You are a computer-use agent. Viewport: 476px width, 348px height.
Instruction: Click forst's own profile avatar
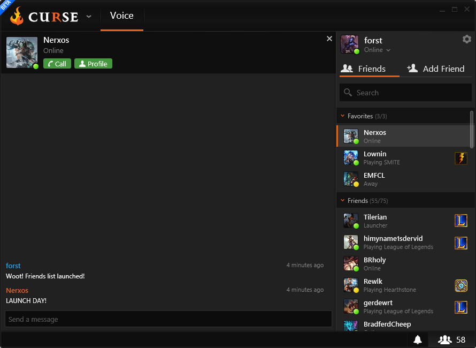[349, 44]
